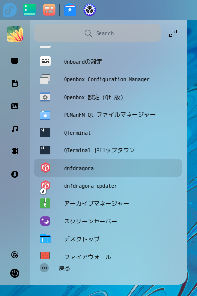
Task: Click the QTerminal icon
Action: (45, 132)
